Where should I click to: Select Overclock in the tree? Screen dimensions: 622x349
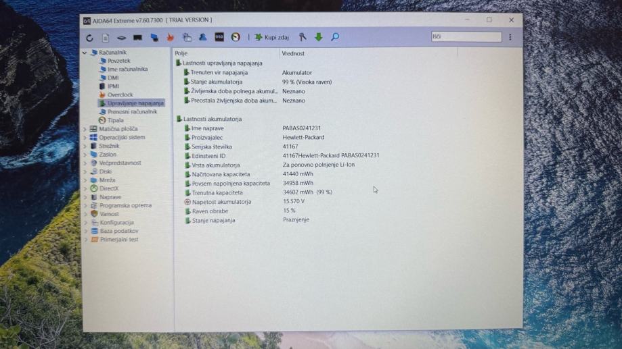click(120, 95)
